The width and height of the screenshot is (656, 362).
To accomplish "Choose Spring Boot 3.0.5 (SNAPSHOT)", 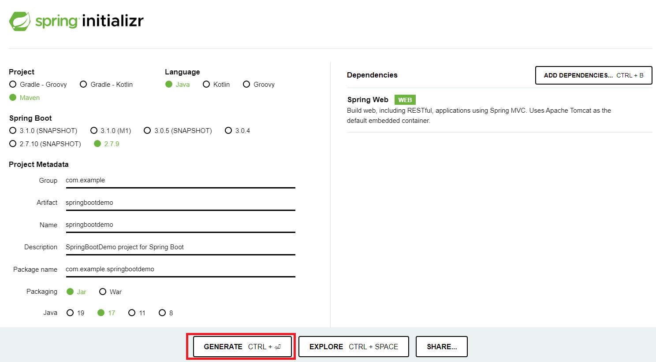I will click(178, 130).
